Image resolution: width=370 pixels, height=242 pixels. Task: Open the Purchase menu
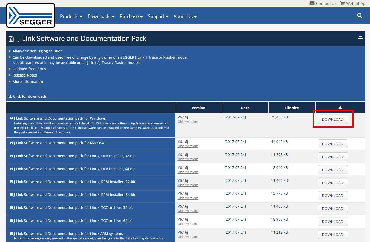pos(131,16)
